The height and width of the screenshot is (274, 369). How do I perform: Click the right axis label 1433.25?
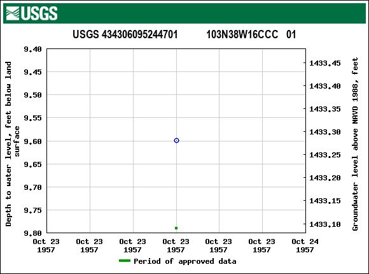324,155
